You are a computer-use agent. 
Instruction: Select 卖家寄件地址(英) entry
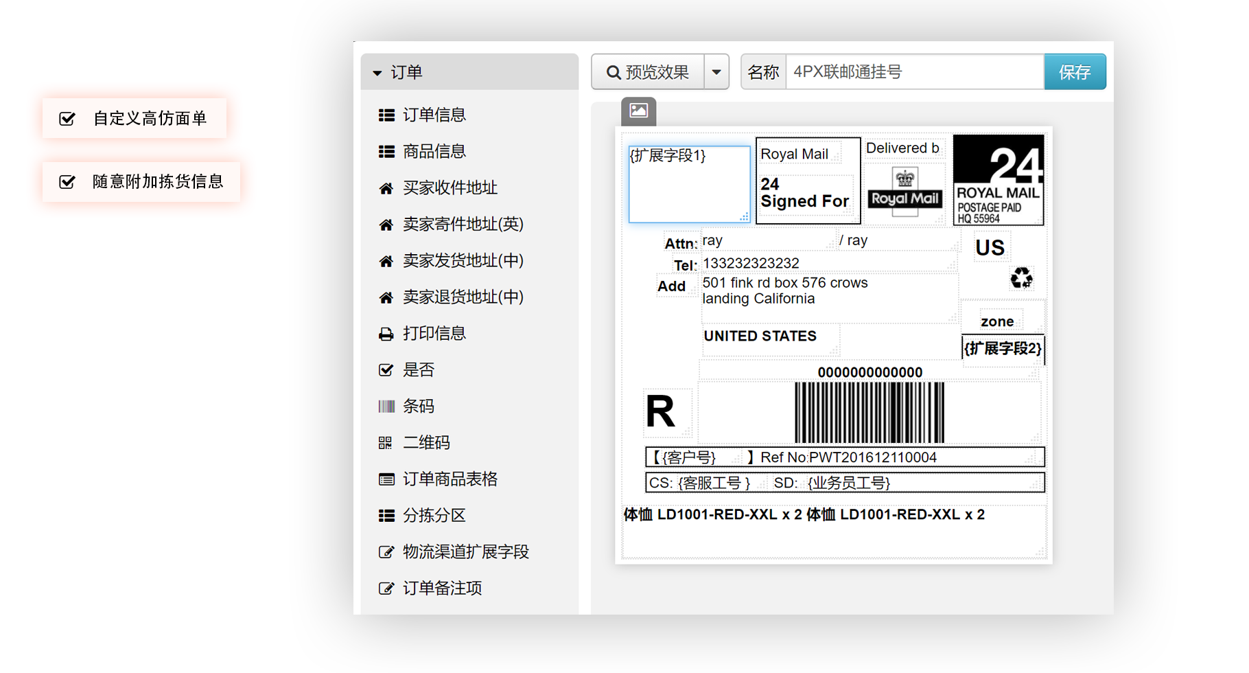click(463, 225)
